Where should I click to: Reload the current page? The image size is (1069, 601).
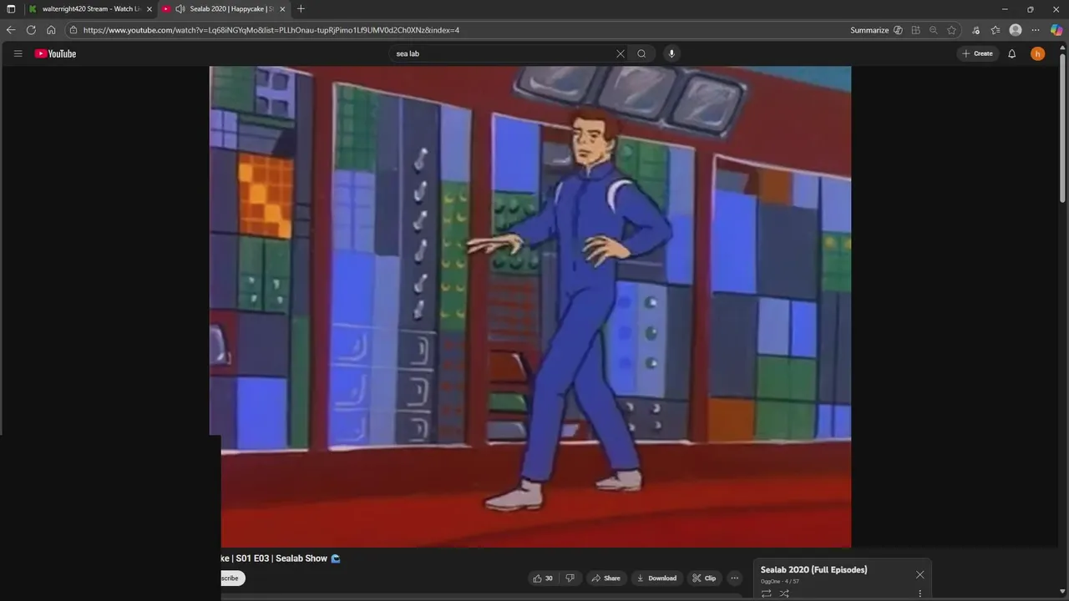point(31,30)
